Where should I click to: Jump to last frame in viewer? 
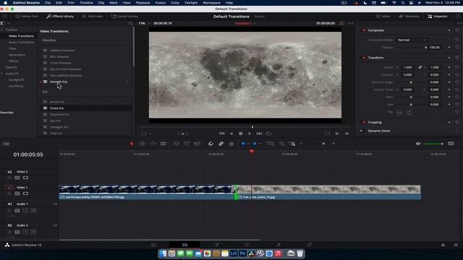(259, 134)
